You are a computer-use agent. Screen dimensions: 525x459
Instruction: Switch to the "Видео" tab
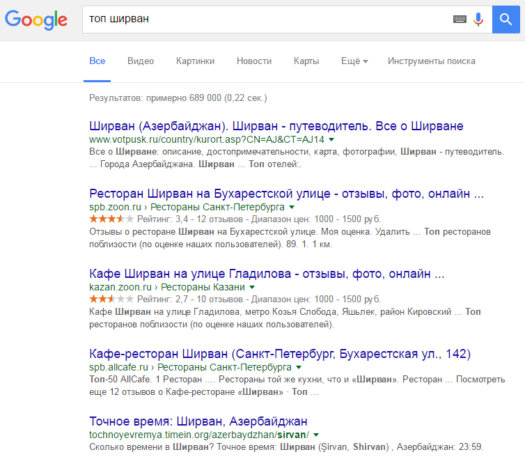coord(141,61)
